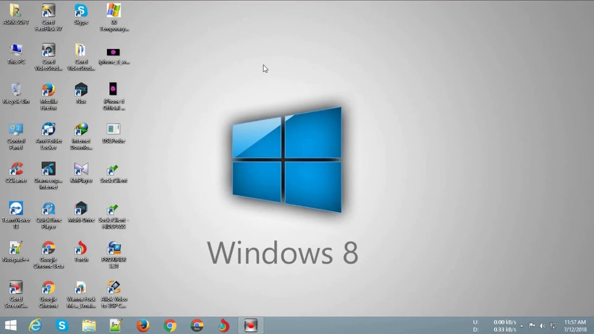Open the volume control in tray
594x334 pixels.
tap(542, 326)
